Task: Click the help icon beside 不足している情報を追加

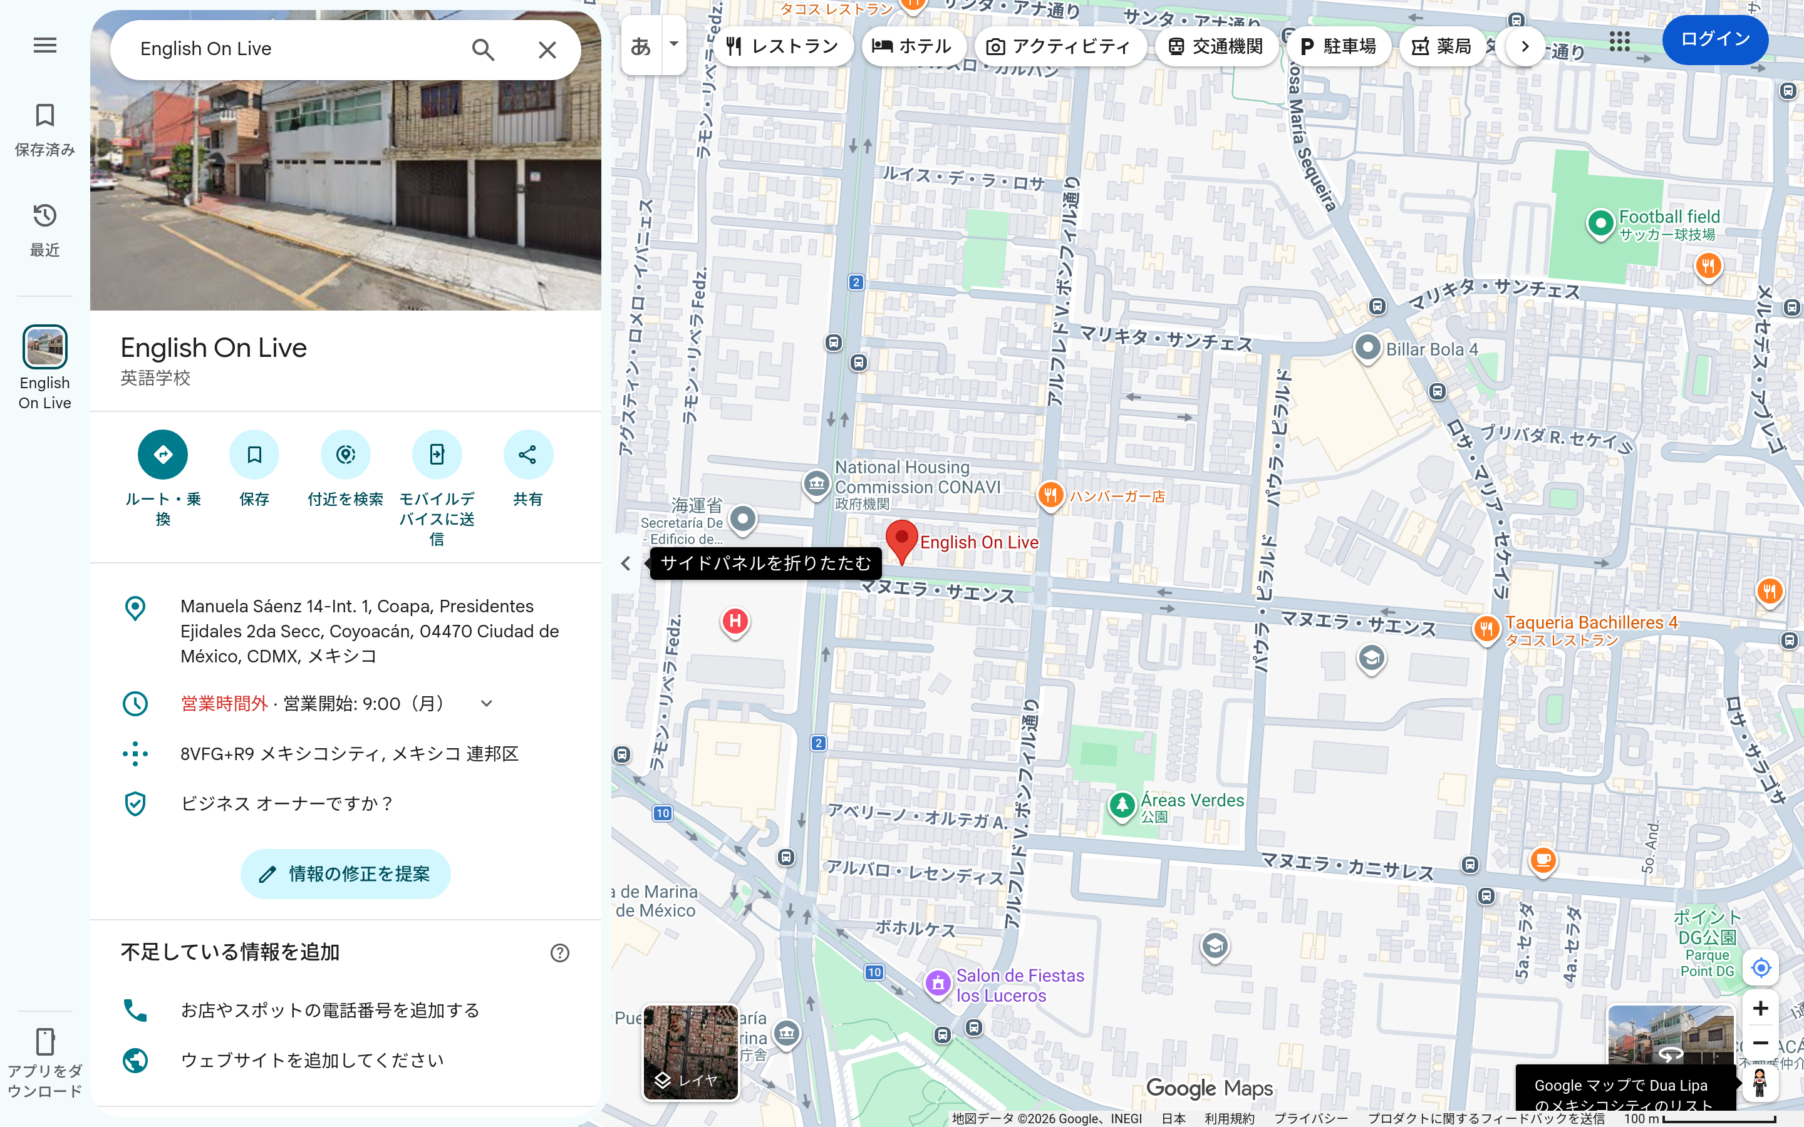Action: (x=560, y=952)
